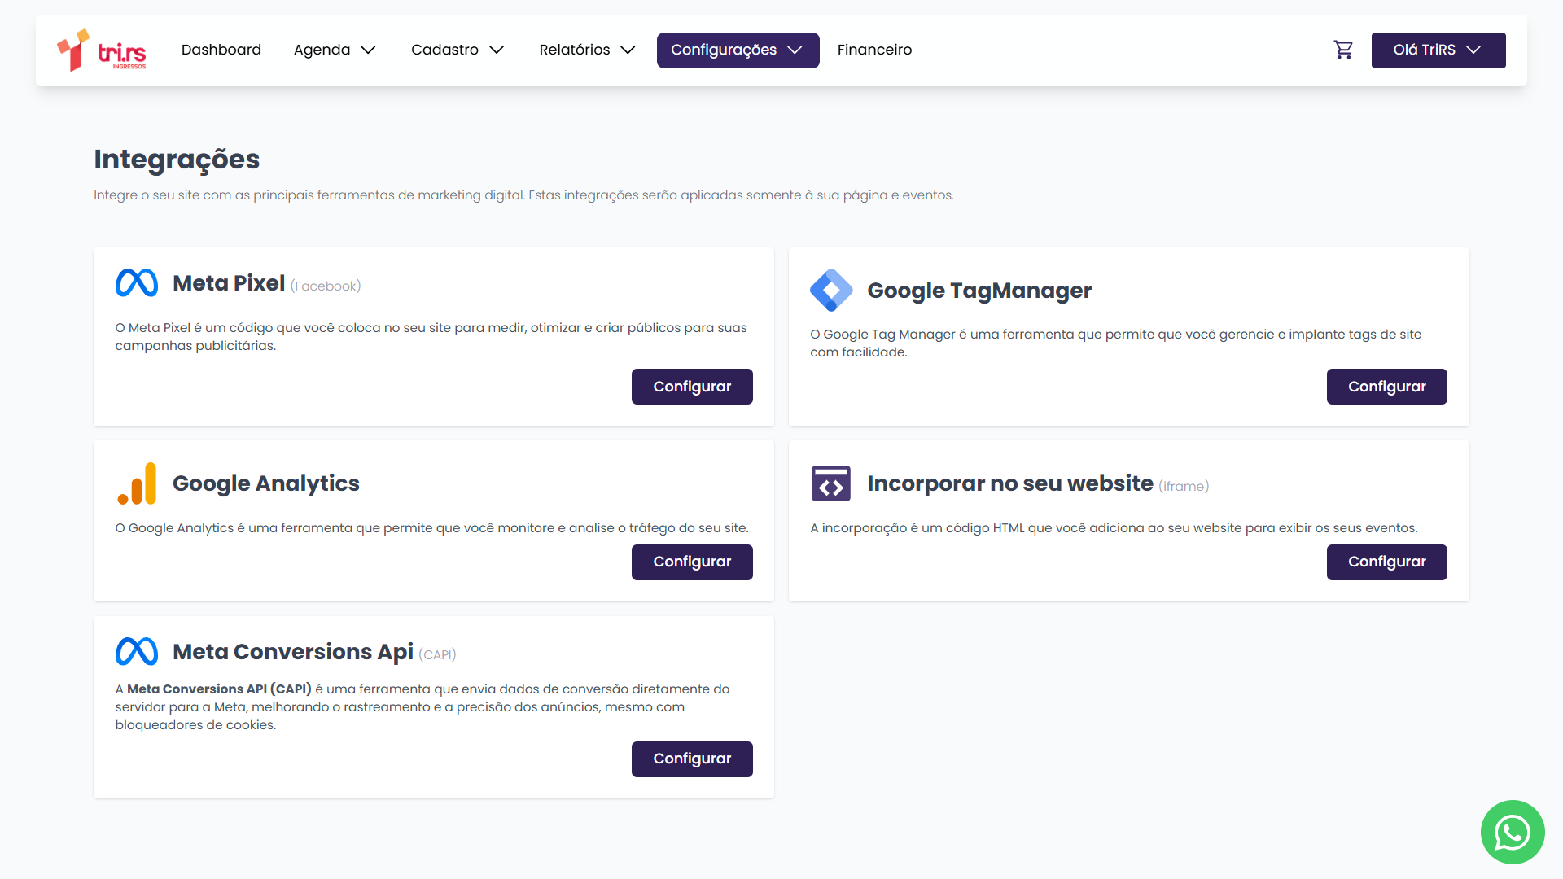This screenshot has width=1563, height=879.
Task: Click the Meta Conversions Api logo
Action: pyautogui.click(x=137, y=652)
